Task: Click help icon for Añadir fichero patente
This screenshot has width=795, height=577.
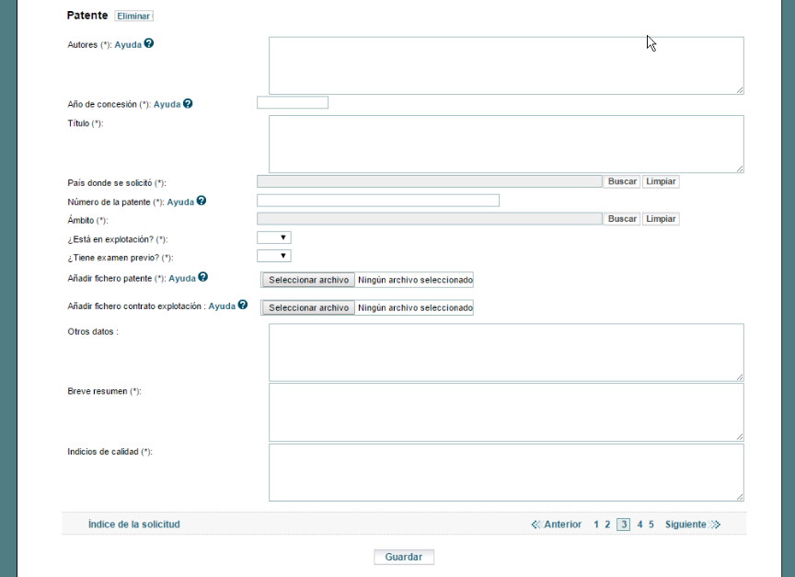Action: [x=203, y=277]
